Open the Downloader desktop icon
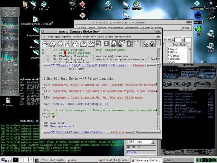Viewport: 217px width, 163px height. pyautogui.click(x=197, y=6)
